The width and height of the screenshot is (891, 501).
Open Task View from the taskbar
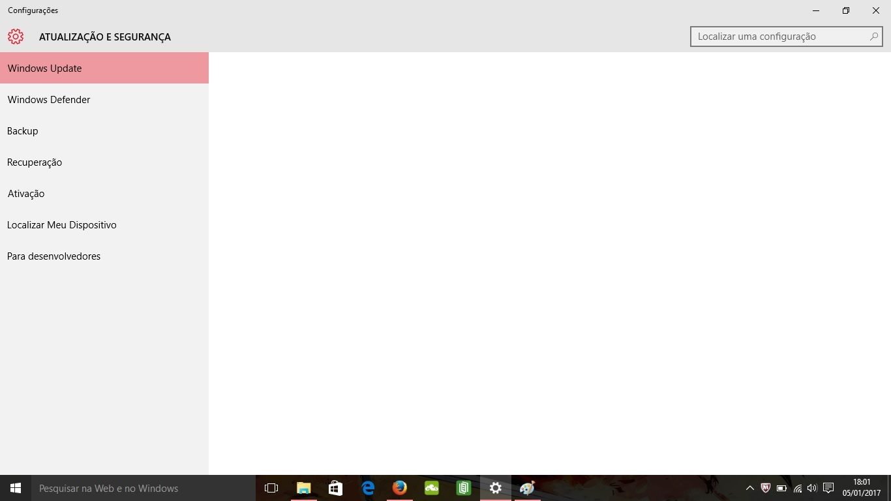271,488
